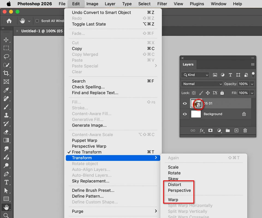Select the Eraser tool
The width and height of the screenshot is (262, 218).
(6, 132)
